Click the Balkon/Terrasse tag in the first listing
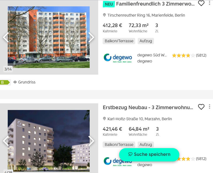The width and height of the screenshot is (213, 173). click(119, 41)
